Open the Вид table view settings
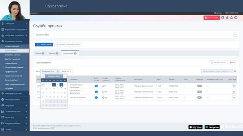Viewport: 243px width, 136px height. click(x=232, y=62)
